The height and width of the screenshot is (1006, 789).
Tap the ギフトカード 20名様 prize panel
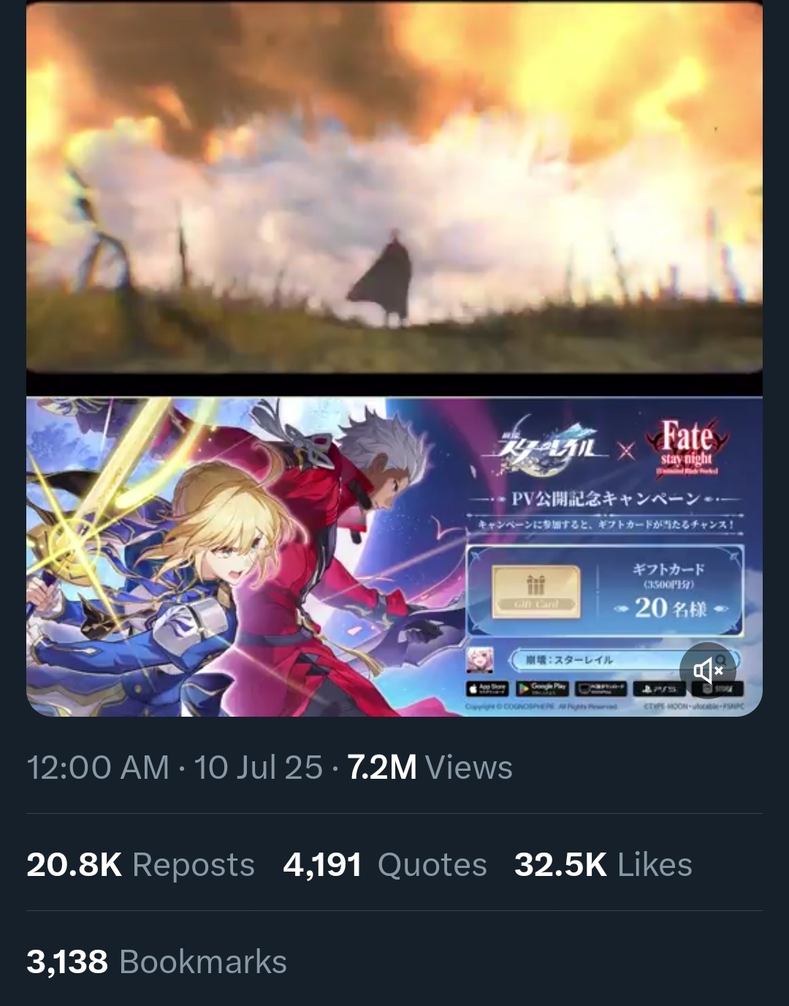coord(605,590)
